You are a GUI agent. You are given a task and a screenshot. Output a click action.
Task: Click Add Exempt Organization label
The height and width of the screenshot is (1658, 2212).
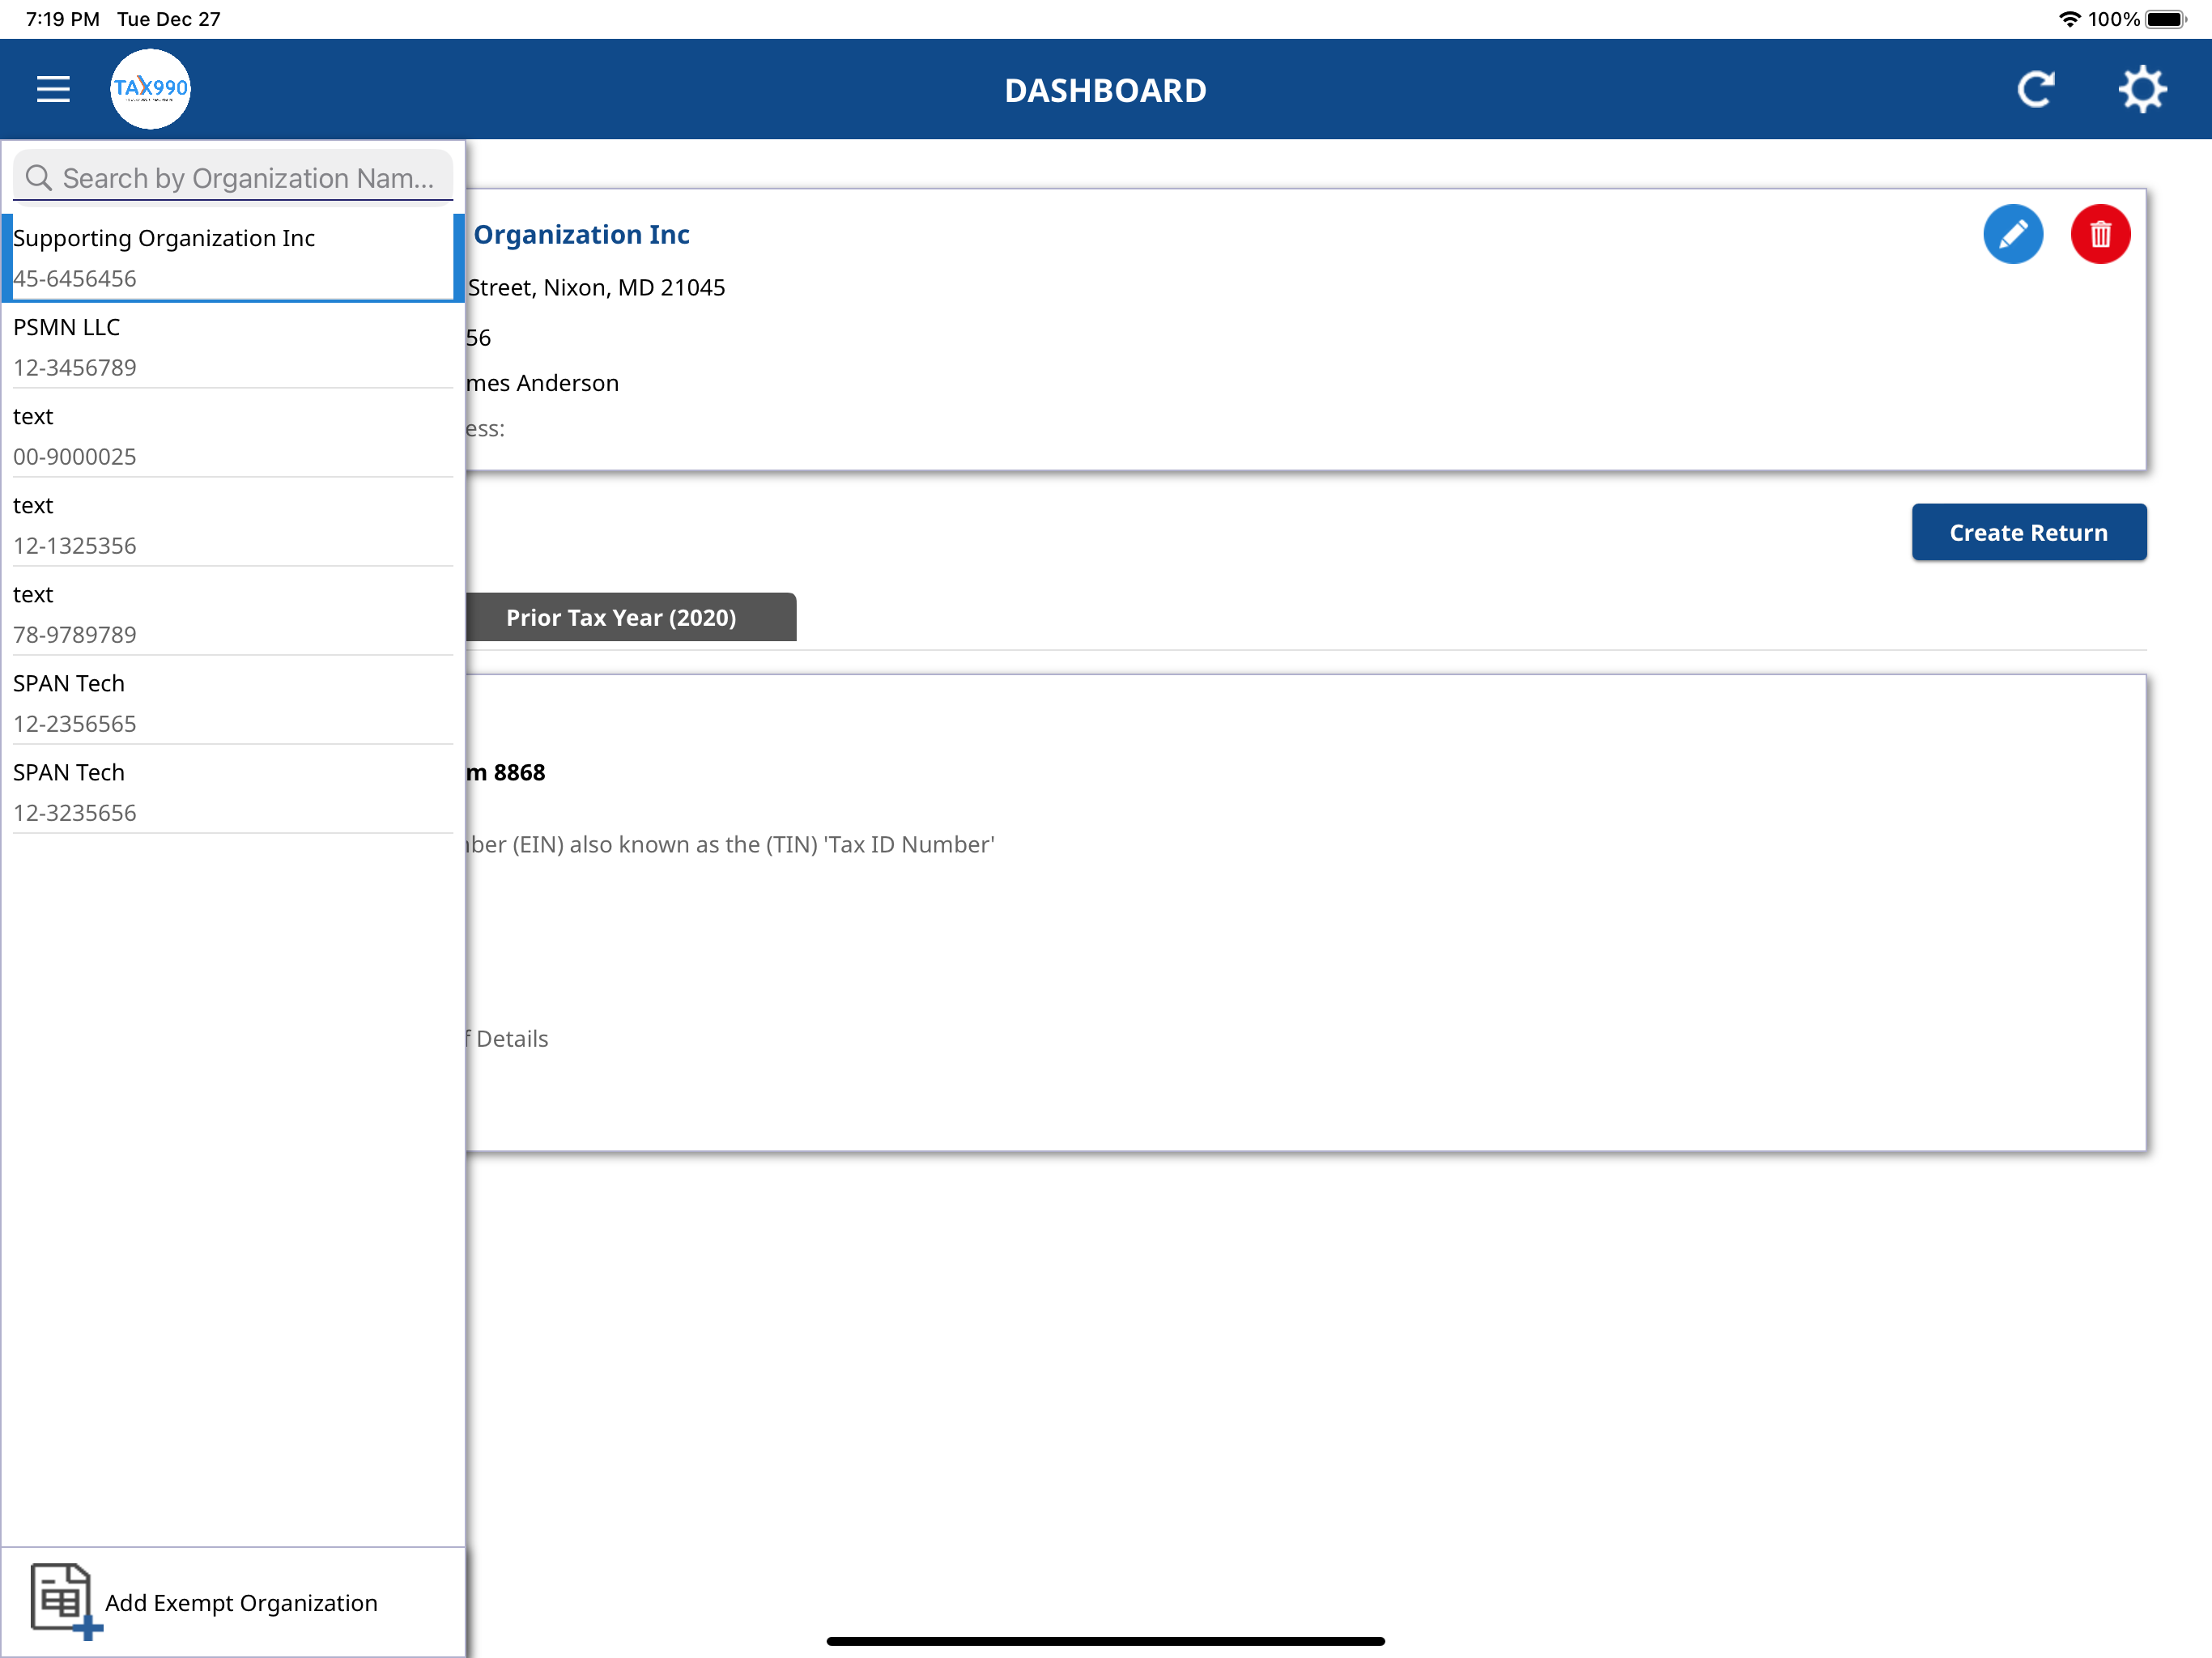click(x=241, y=1602)
